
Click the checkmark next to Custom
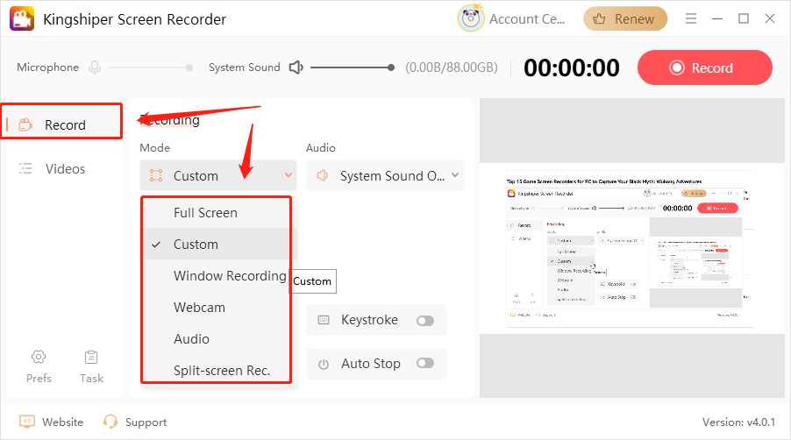(x=156, y=245)
